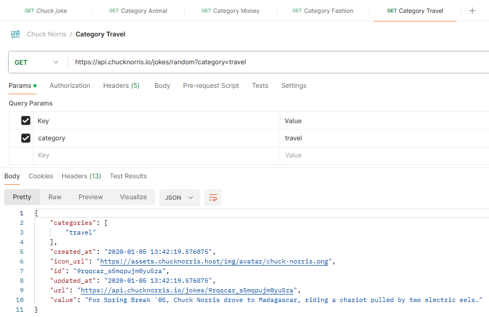Switch to the Category Animal tab
Image resolution: width=489 pixels, height=317 pixels.
138,11
